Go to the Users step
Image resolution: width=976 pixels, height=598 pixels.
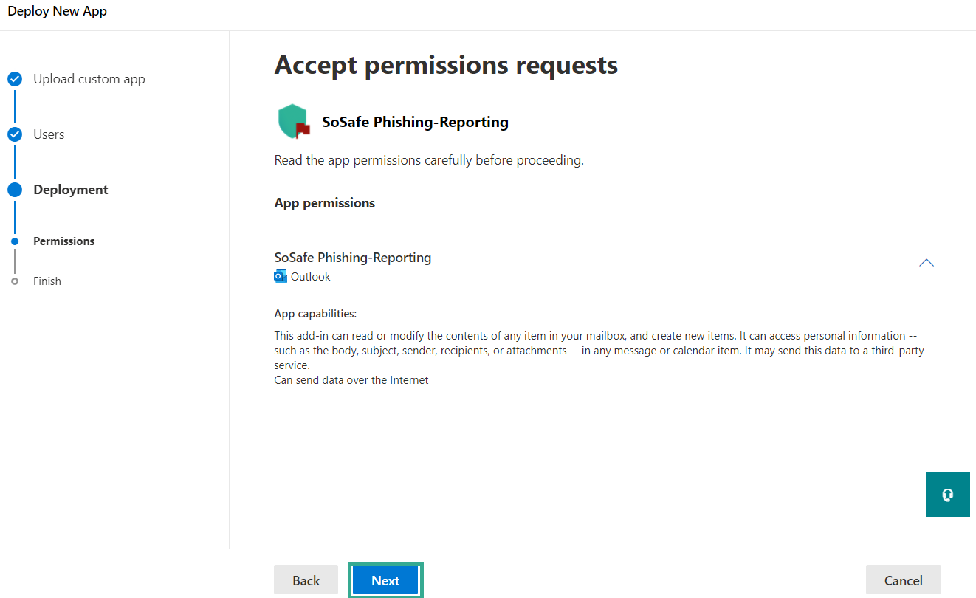49,134
